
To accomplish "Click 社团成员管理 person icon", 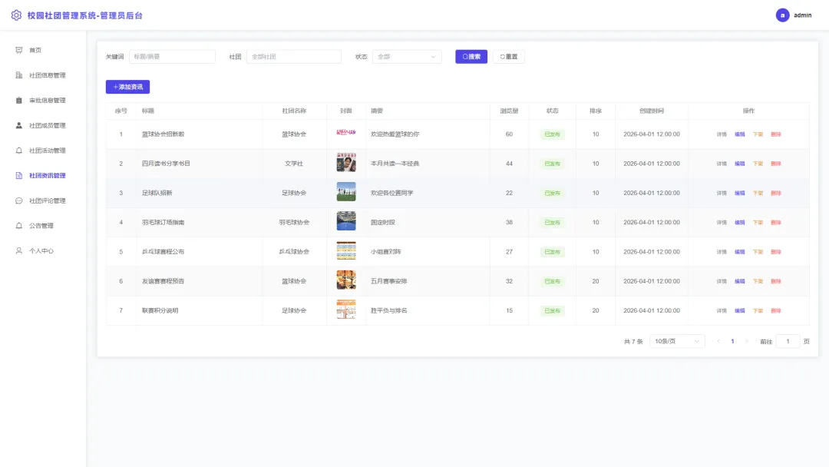I will coord(19,125).
